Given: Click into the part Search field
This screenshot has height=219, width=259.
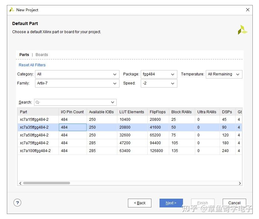Looking at the screenshot, I should (75, 102).
